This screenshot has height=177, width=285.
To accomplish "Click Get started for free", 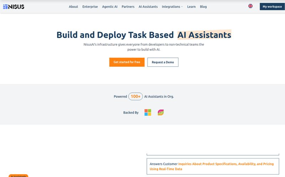I will pos(127,62).
